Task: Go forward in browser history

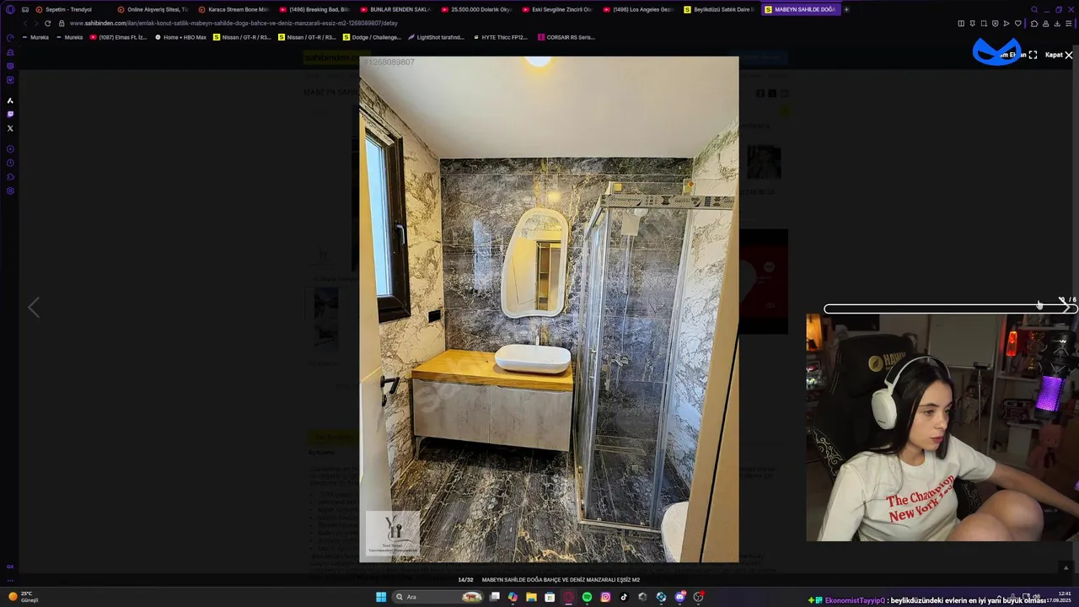Action: coord(35,23)
